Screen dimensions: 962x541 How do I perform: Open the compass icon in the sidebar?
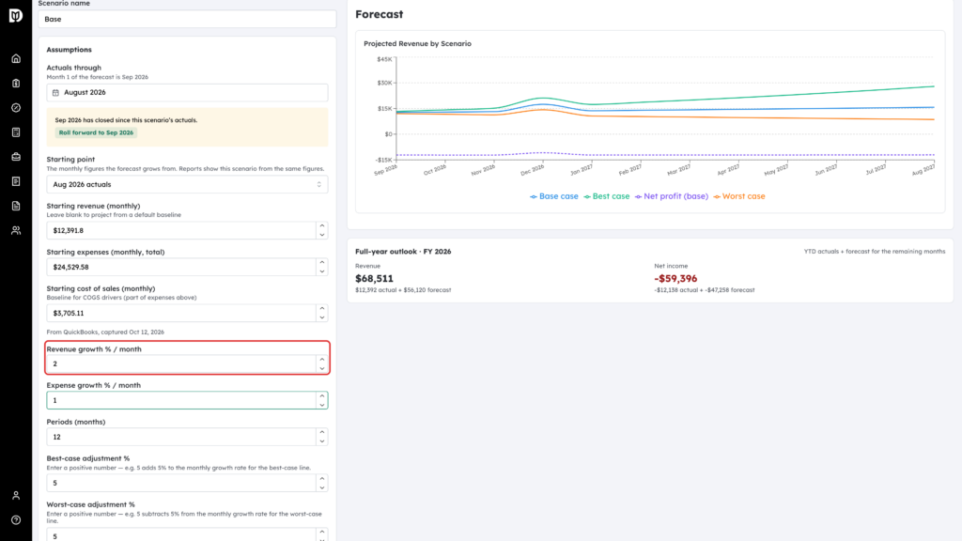[16, 108]
